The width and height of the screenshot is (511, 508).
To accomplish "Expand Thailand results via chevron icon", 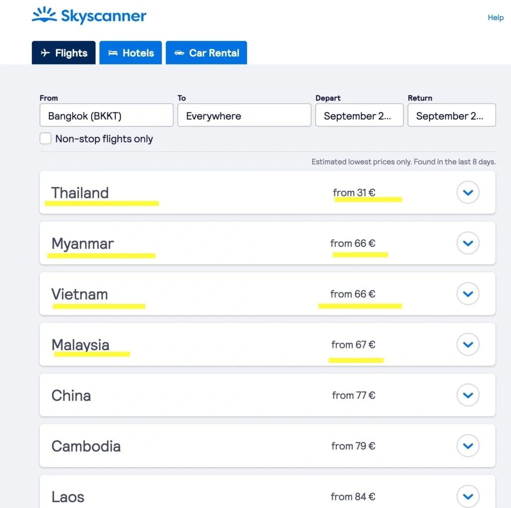I will click(x=468, y=192).
